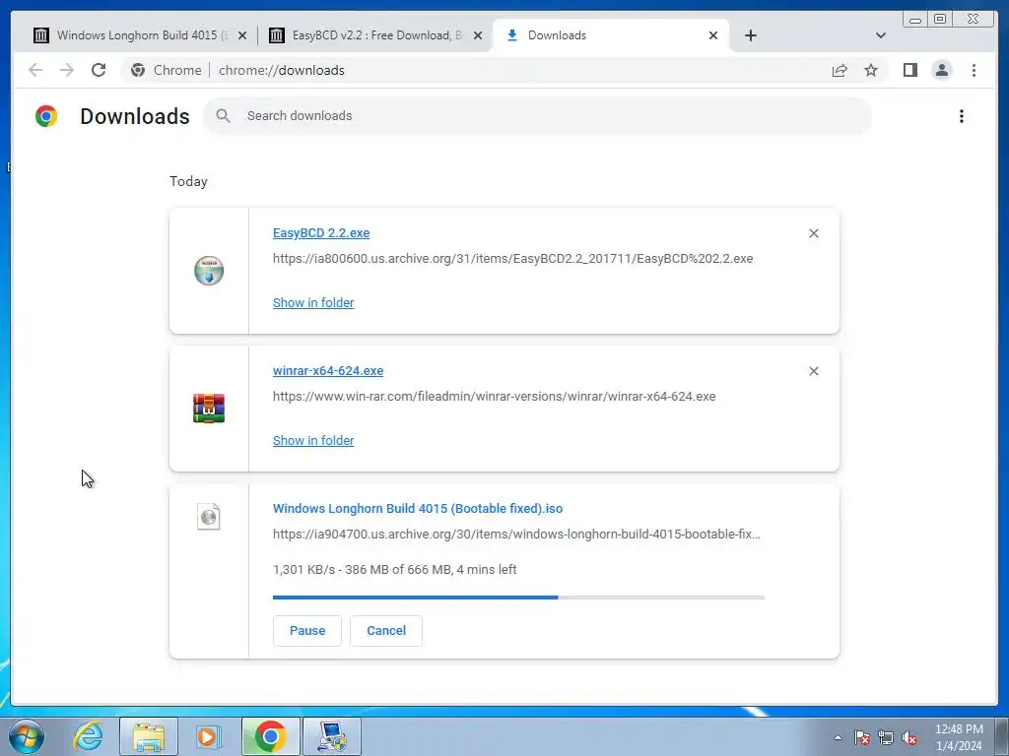
Task: Open the Windows Start menu
Action: [x=27, y=736]
